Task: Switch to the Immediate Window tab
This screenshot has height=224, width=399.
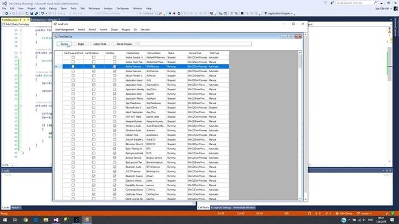Action: pyautogui.click(x=244, y=207)
